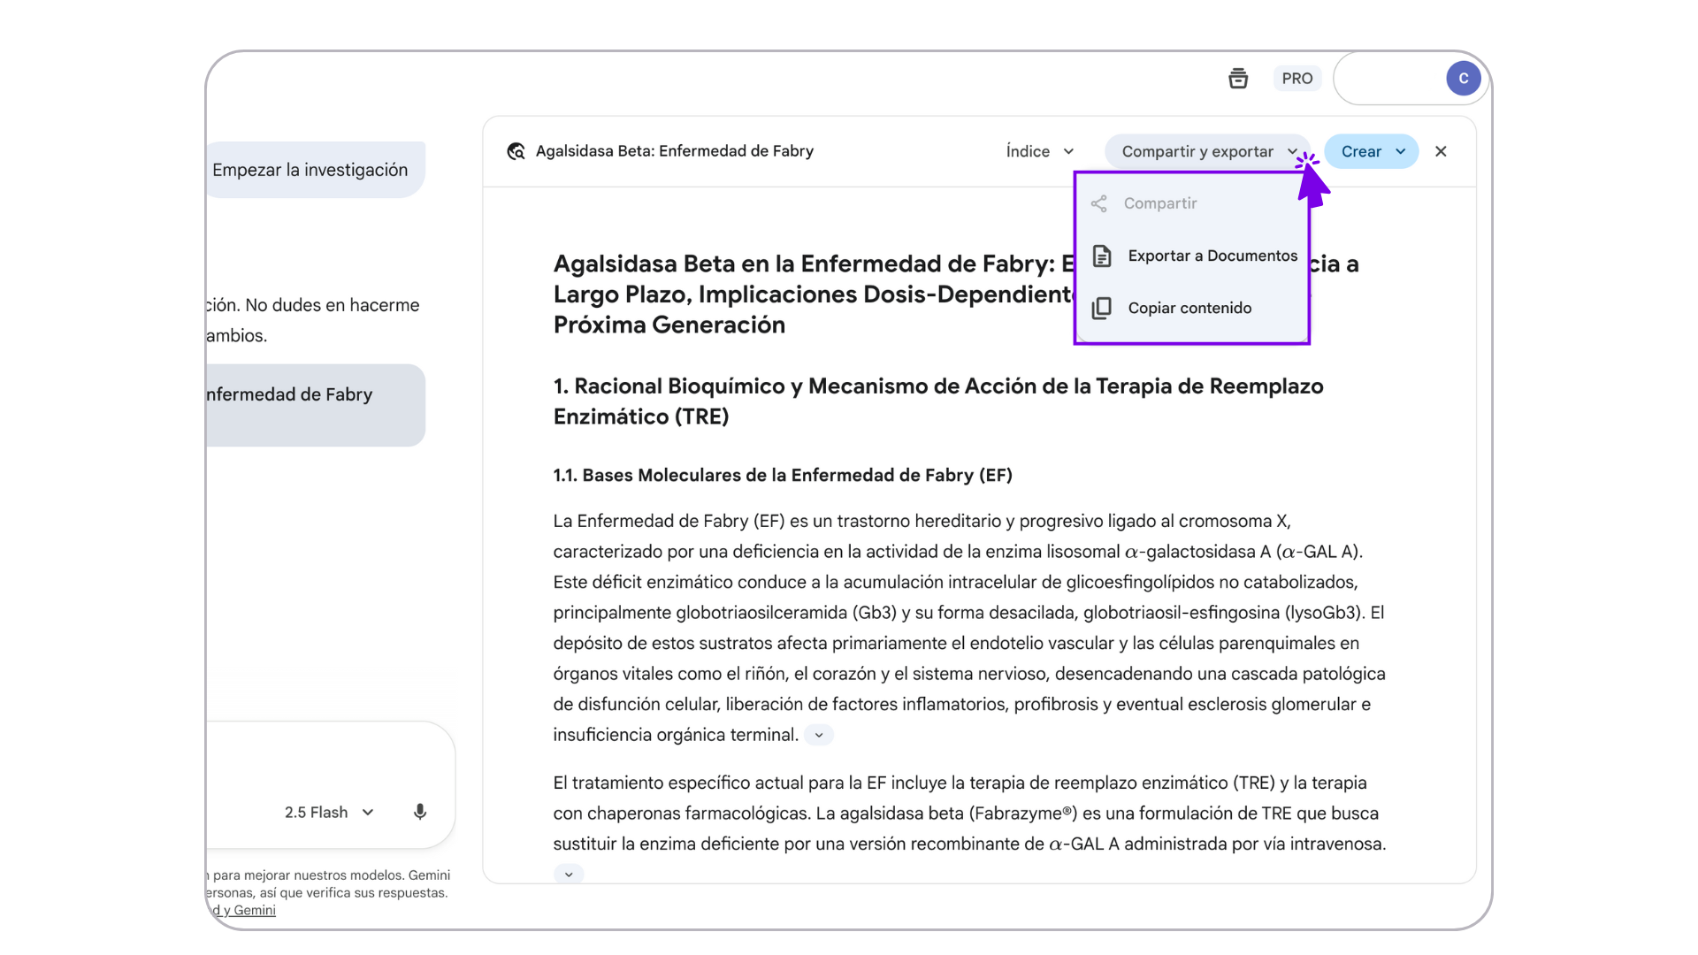Expand the Crear dropdown button
1698x955 pixels.
[1371, 151]
